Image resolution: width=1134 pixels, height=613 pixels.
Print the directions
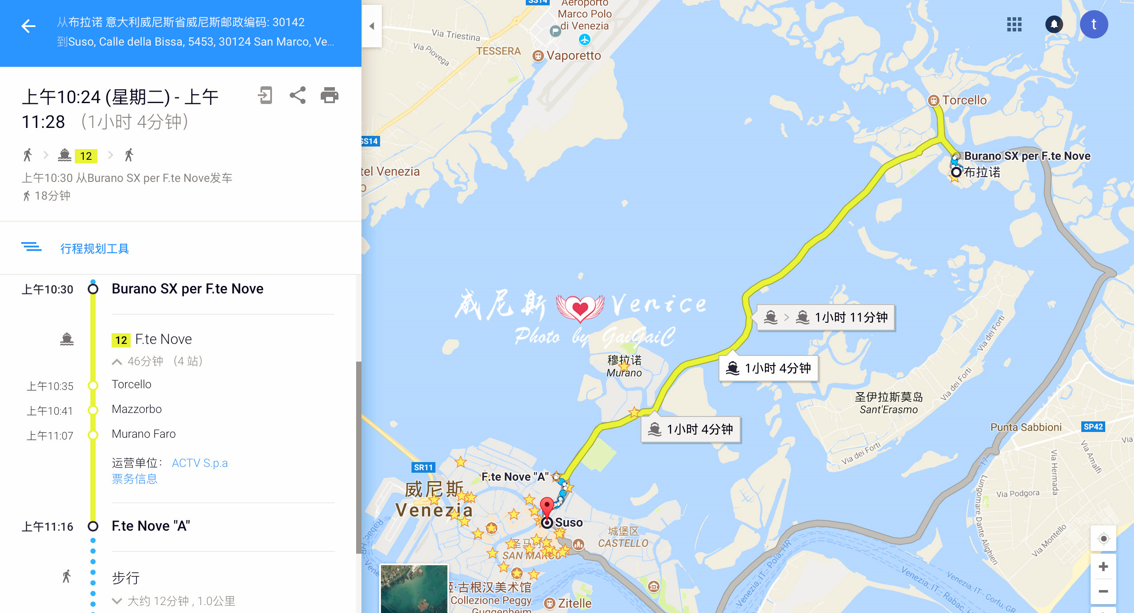(x=330, y=95)
